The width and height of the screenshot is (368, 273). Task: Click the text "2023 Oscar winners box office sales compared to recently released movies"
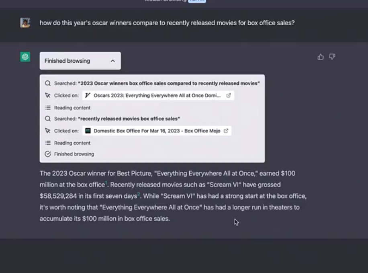pos(169,83)
